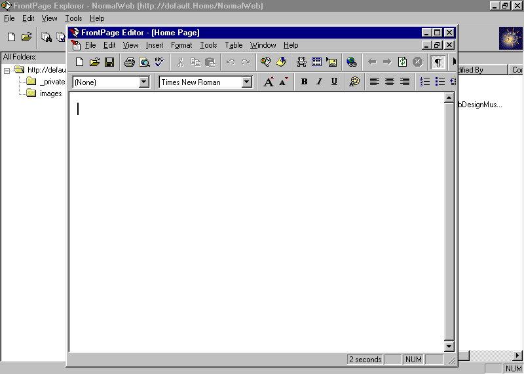Go back with left arrow icon
The width and height of the screenshot is (524, 374).
pos(372,62)
